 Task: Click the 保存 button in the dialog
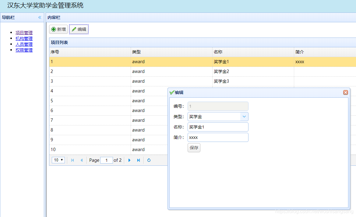[x=194, y=148]
